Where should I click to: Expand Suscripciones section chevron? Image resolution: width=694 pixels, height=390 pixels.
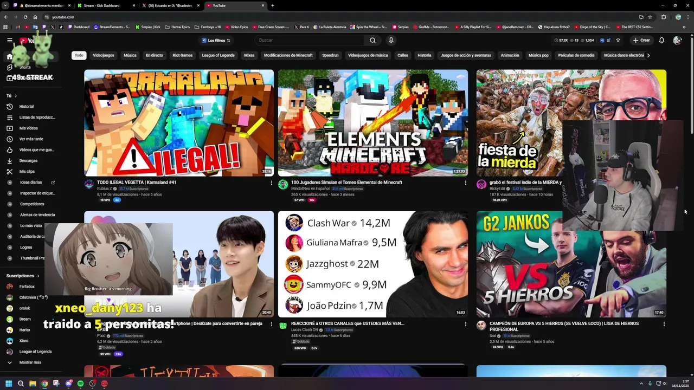[x=38, y=276]
